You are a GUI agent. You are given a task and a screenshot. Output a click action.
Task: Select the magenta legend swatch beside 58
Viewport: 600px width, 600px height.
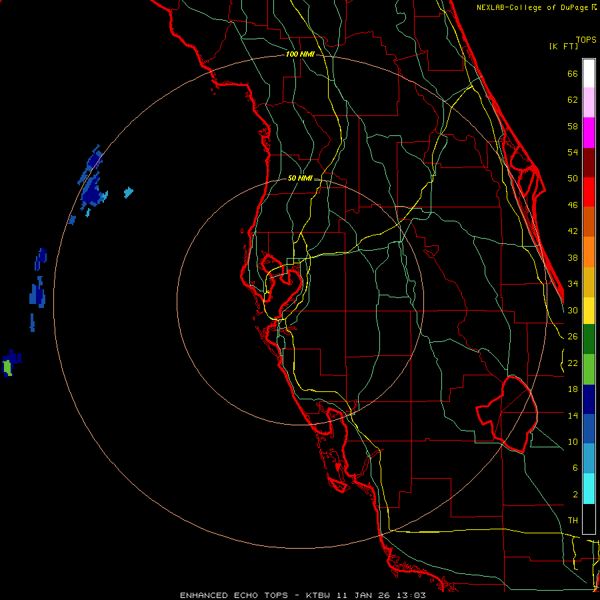pos(589,133)
